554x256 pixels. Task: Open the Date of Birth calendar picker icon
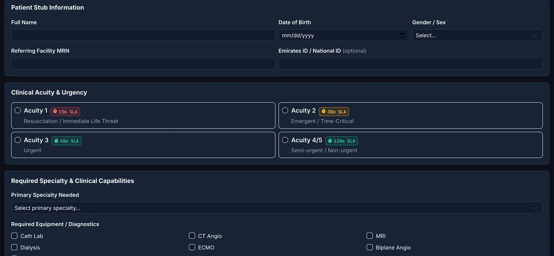(402, 35)
